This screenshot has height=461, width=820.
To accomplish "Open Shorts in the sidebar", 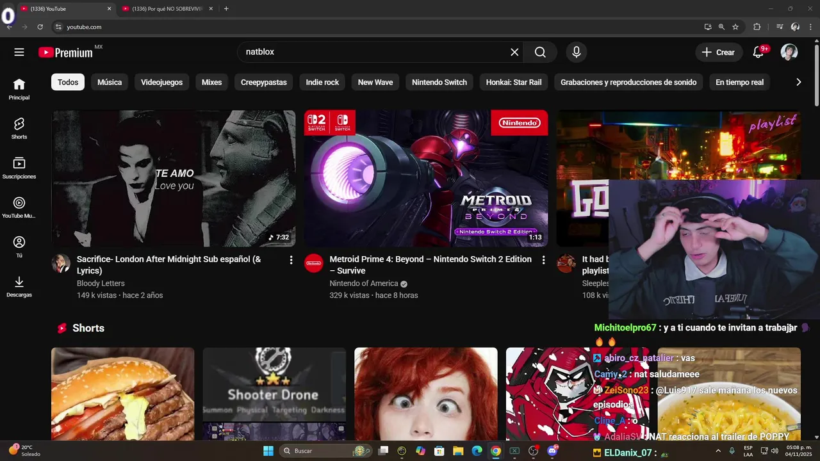I will tap(19, 129).
